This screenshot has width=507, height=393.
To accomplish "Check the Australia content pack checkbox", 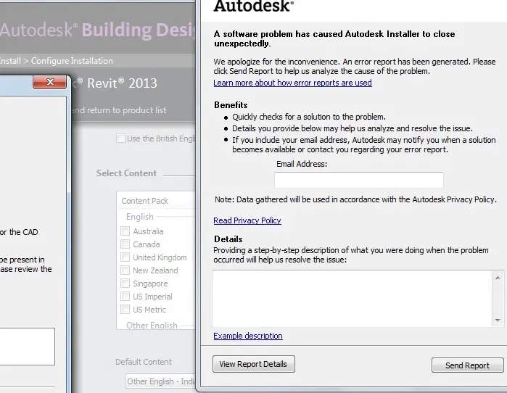I will click(125, 231).
